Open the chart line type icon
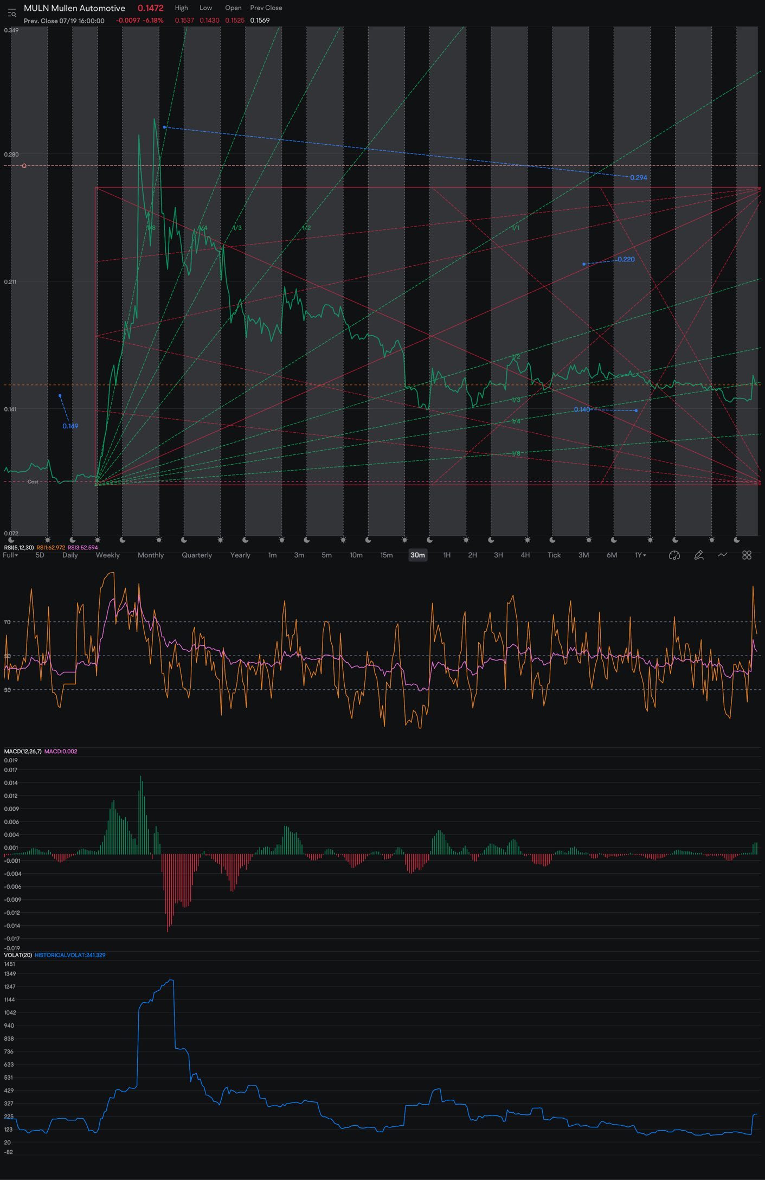Viewport: 765px width, 1180px height. click(x=723, y=555)
